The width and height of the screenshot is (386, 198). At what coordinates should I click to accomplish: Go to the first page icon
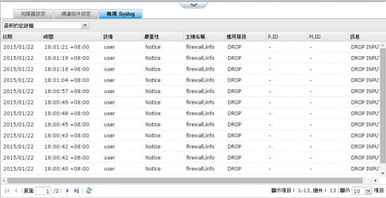tap(7, 191)
